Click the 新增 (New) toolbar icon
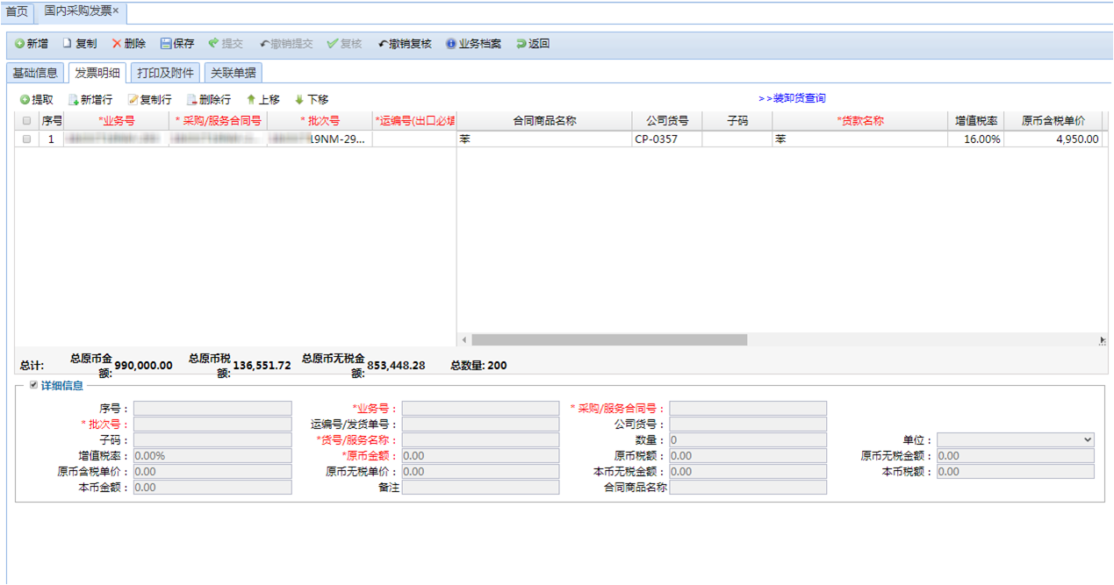 20,44
